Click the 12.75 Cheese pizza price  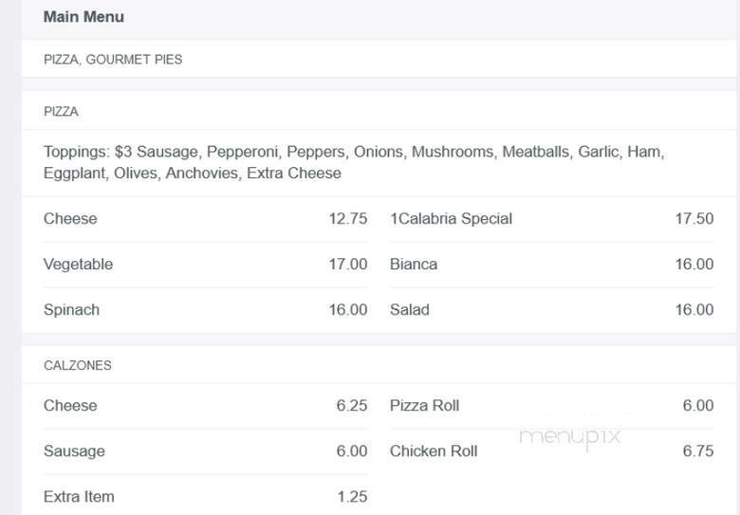coord(348,219)
